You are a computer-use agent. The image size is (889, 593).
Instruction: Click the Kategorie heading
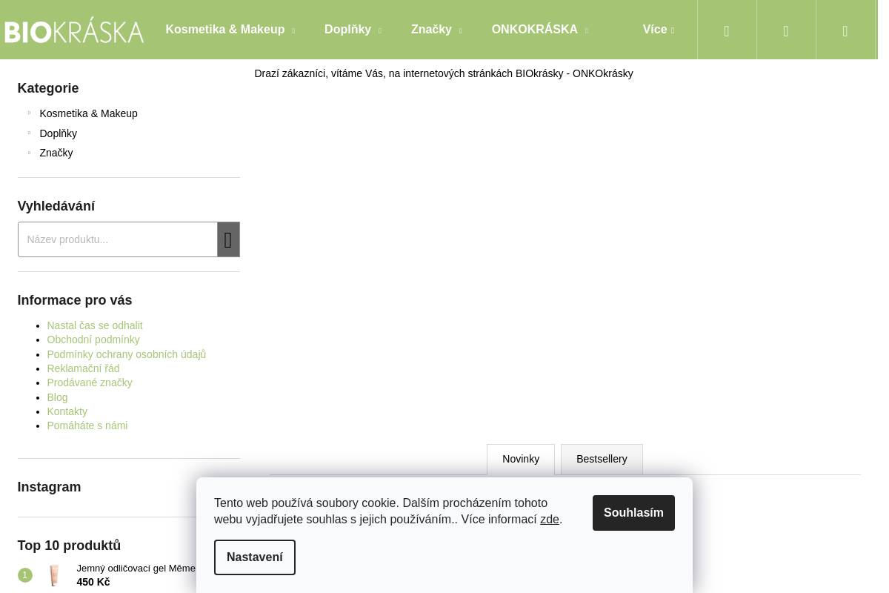[48, 88]
